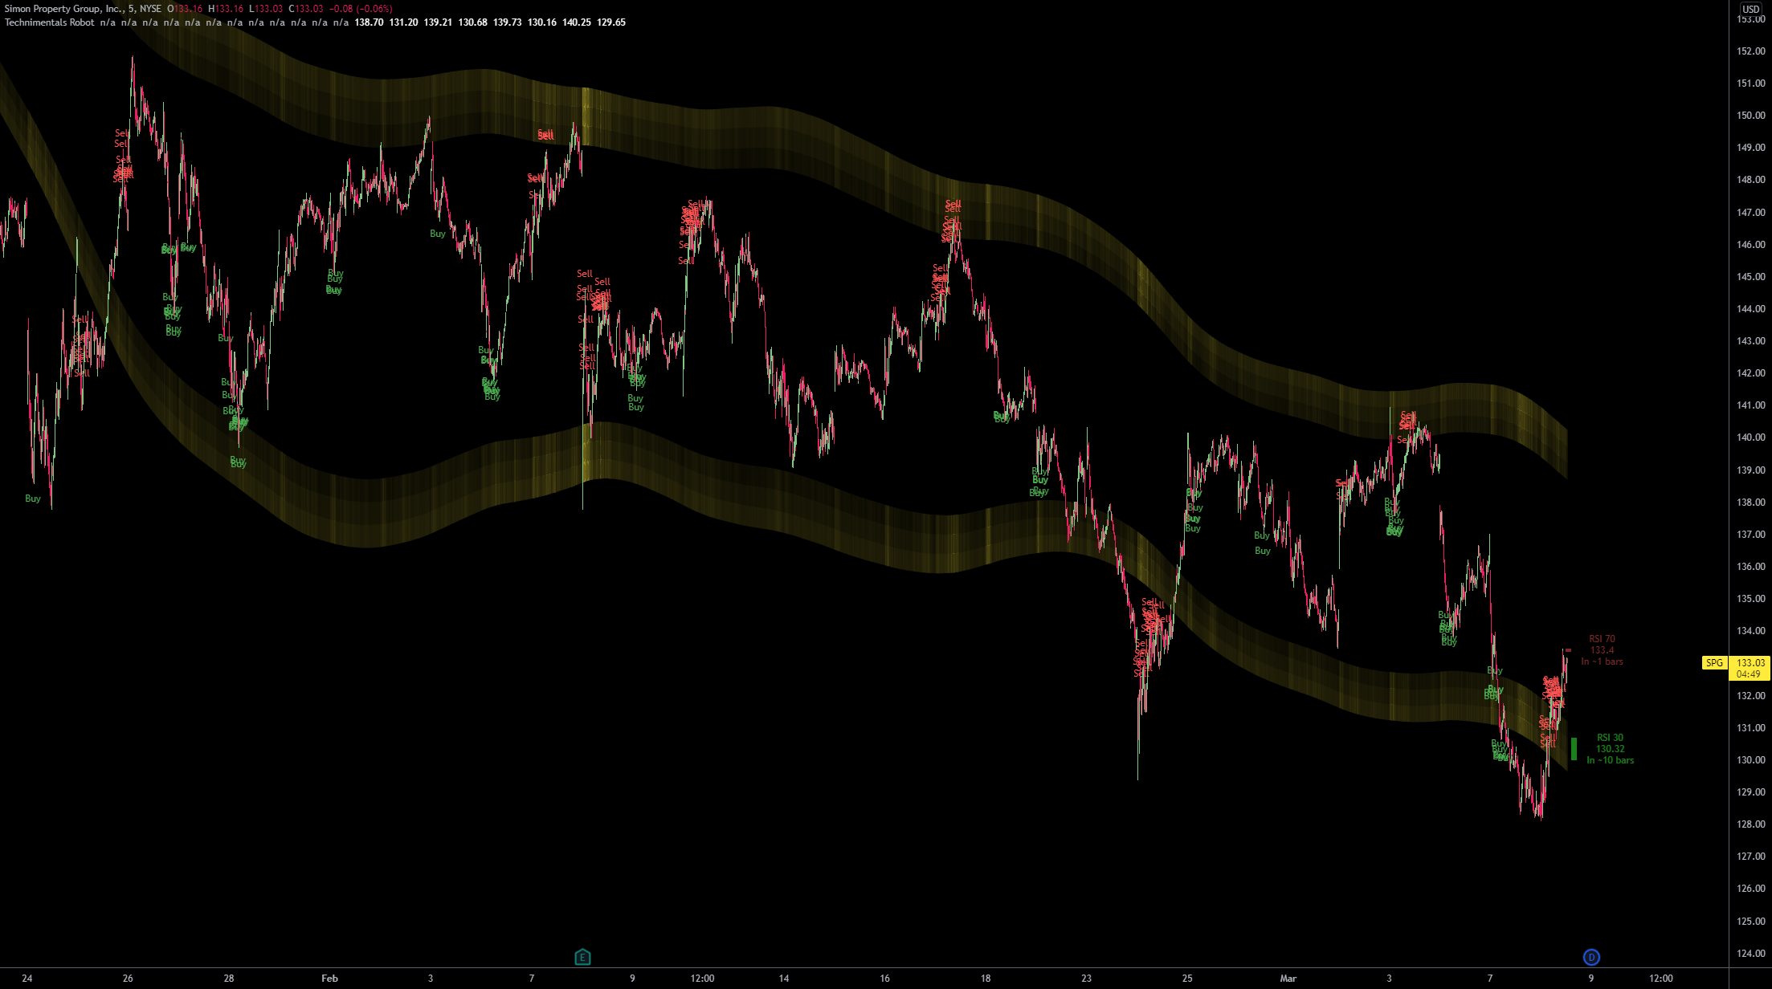
Task: Open the USD currency selector
Action: [1750, 9]
